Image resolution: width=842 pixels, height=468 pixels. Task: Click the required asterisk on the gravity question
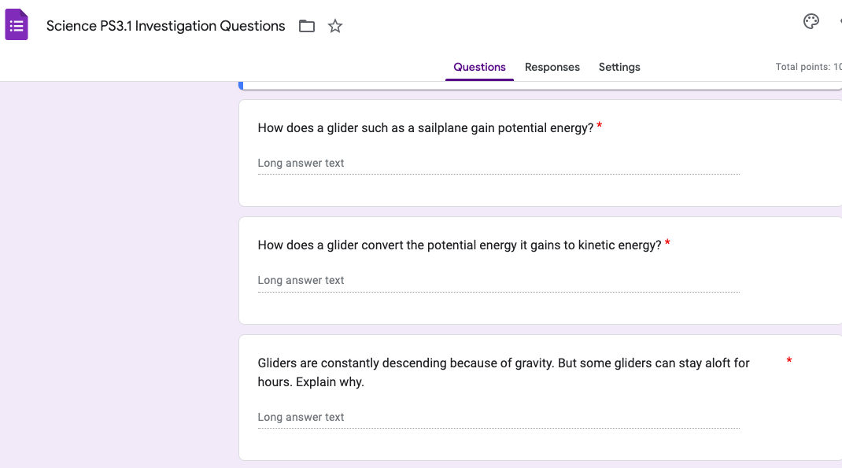click(788, 360)
